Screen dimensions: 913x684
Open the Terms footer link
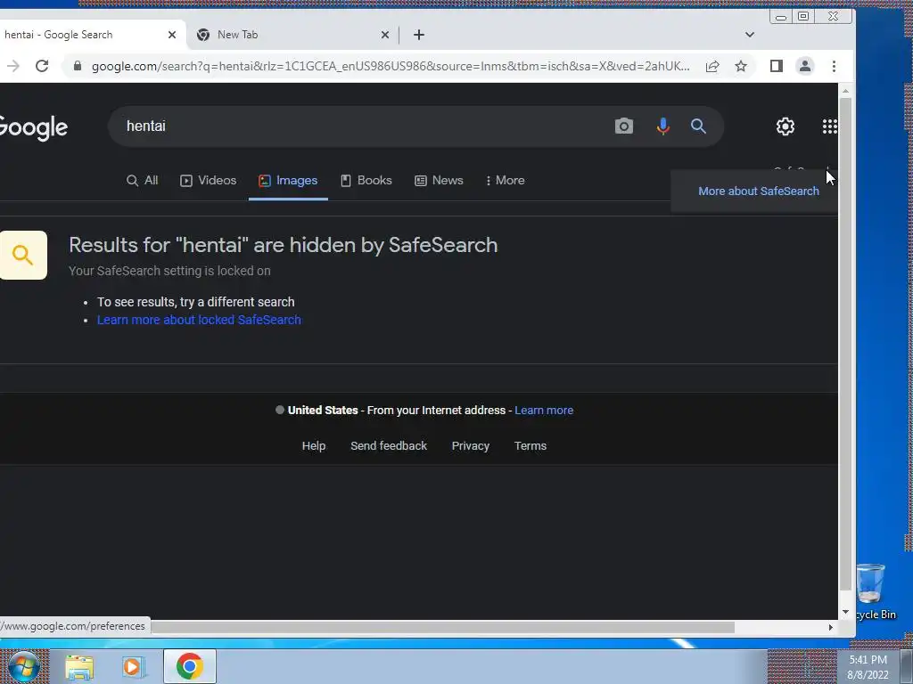pyautogui.click(x=530, y=445)
